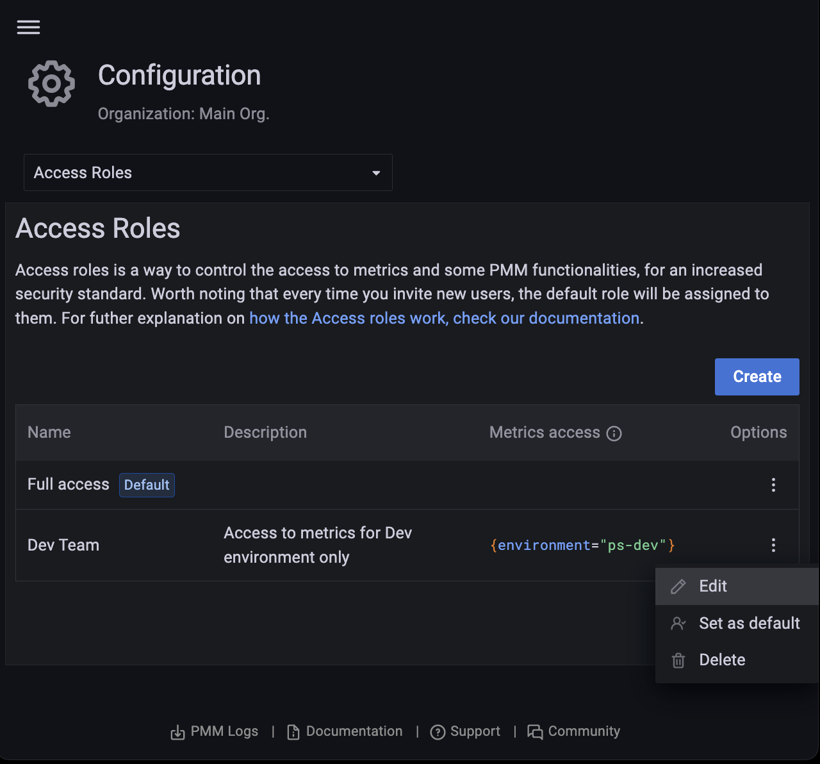Image resolution: width=820 pixels, height=764 pixels.
Task: Select Edit from the context menu
Action: point(713,586)
